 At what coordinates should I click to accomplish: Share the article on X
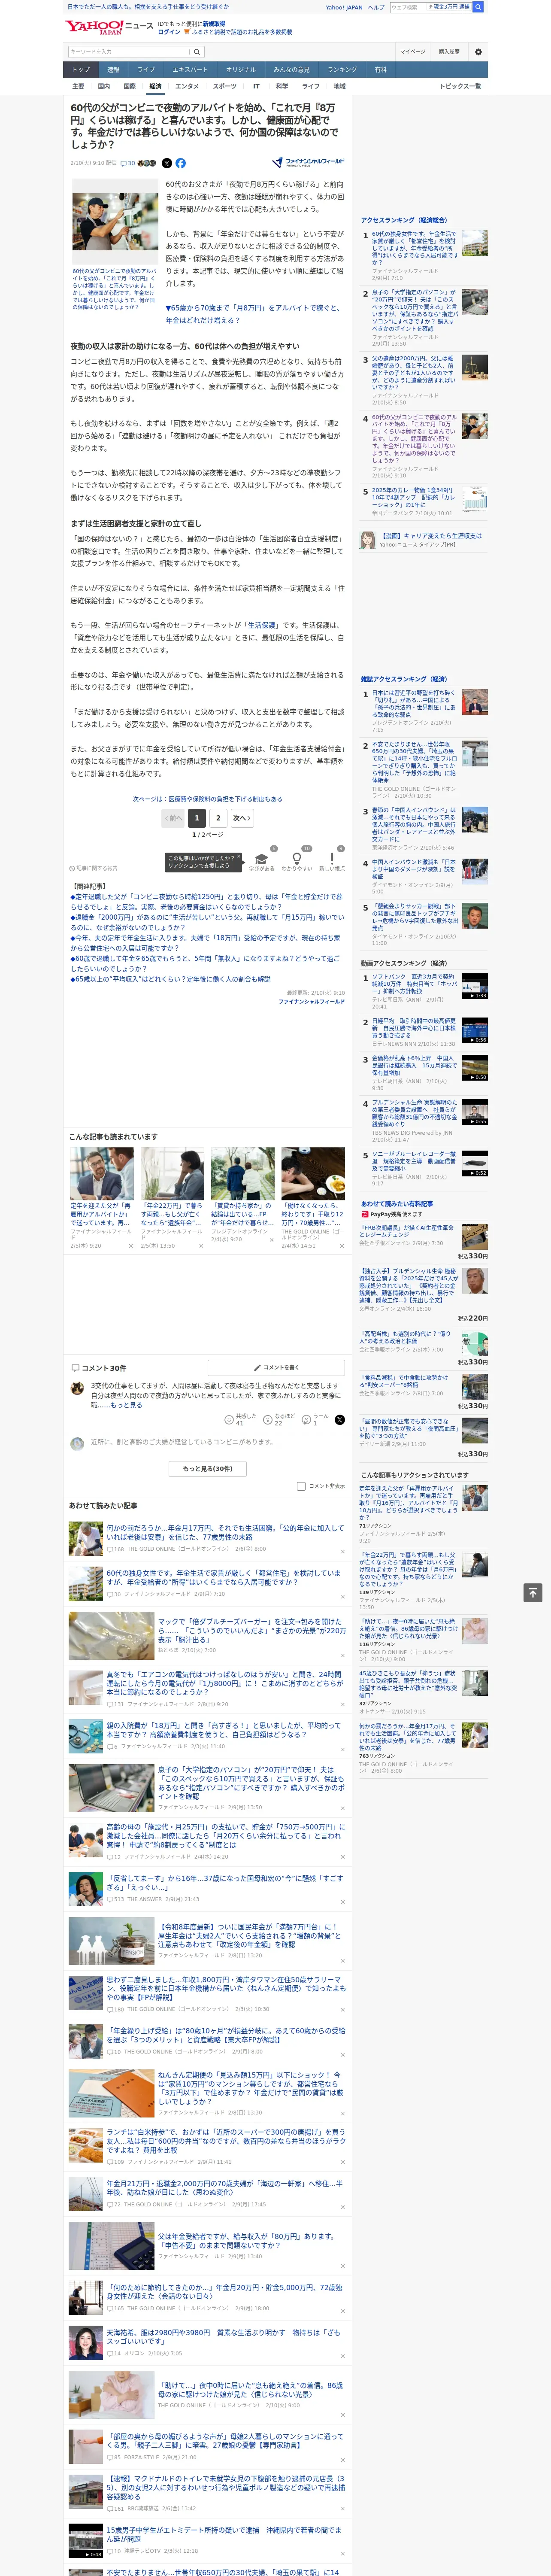[x=167, y=163]
